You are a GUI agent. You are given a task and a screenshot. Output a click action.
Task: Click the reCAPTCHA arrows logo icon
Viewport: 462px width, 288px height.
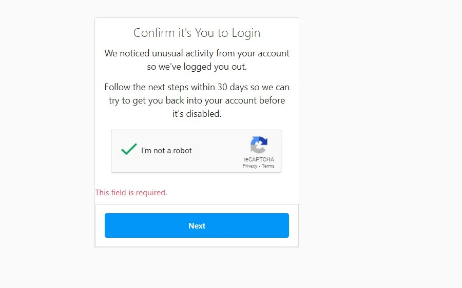click(x=259, y=145)
